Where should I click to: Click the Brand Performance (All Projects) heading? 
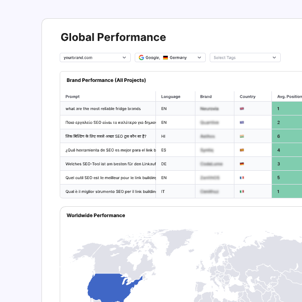pos(106,80)
